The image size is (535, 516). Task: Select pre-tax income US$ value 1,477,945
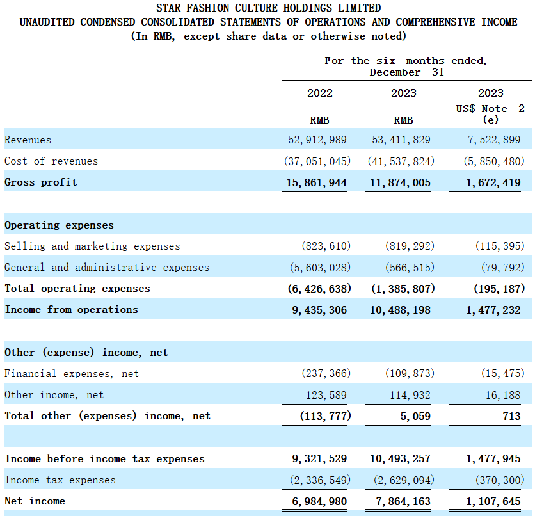tap(493, 458)
